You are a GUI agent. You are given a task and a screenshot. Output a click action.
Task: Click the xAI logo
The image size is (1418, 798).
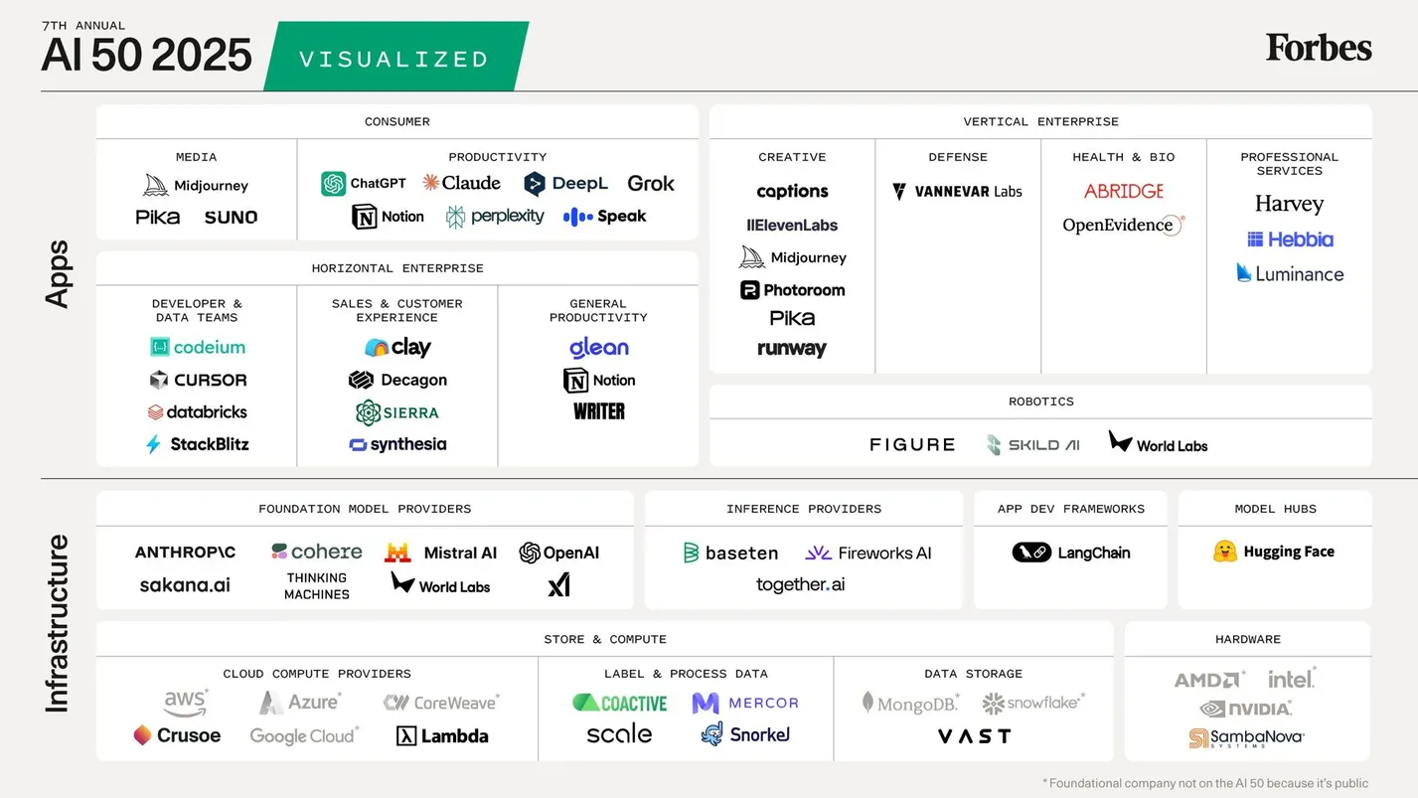point(559,584)
